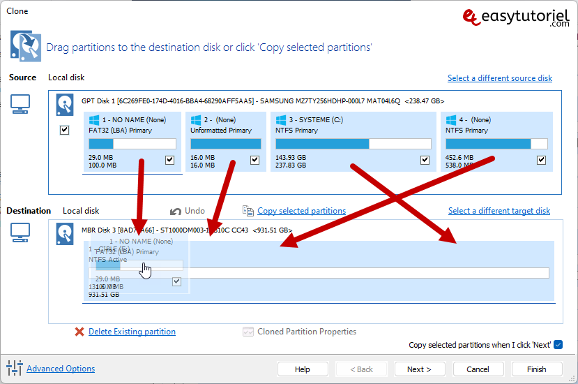
Task: Click the '237.83 GB' total size text
Action: (x=291, y=165)
